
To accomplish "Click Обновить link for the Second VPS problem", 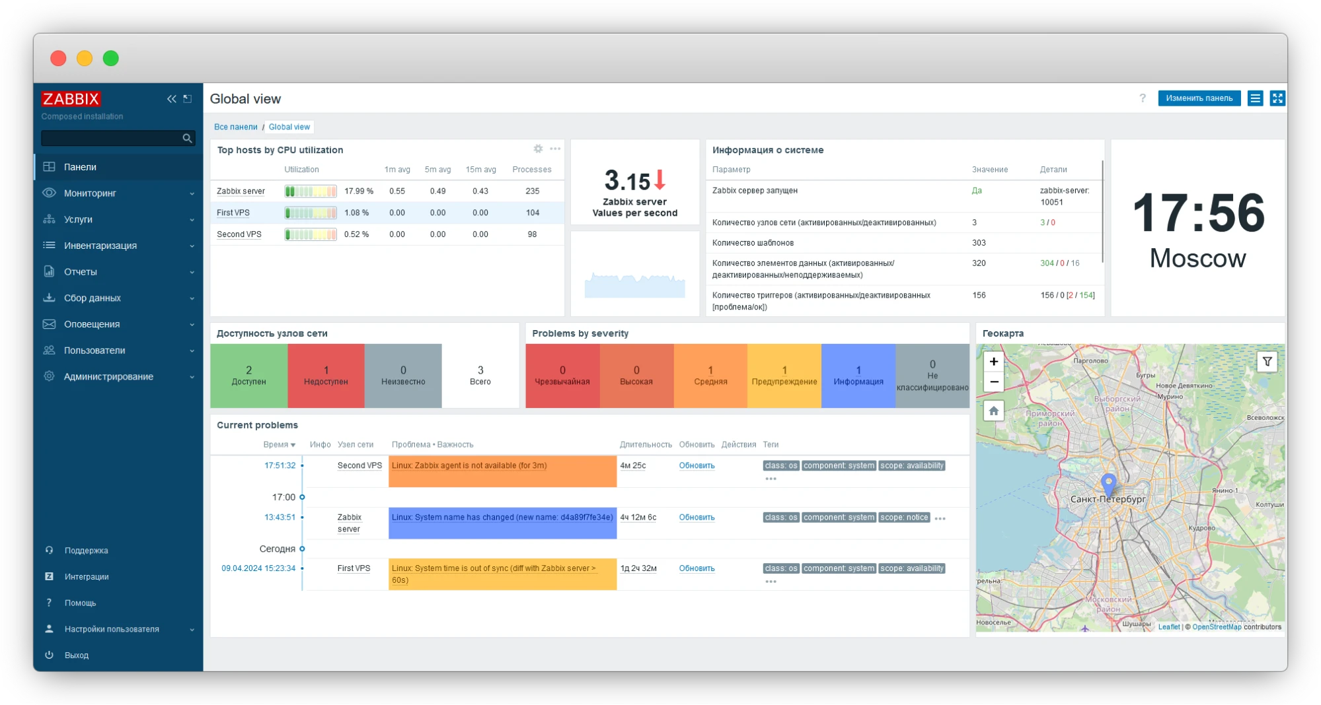I will pos(696,465).
